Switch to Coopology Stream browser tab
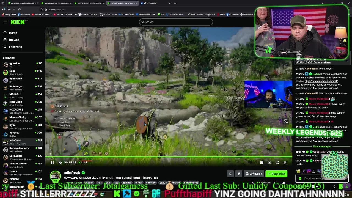This screenshot has height=198, width=352. (23, 3)
